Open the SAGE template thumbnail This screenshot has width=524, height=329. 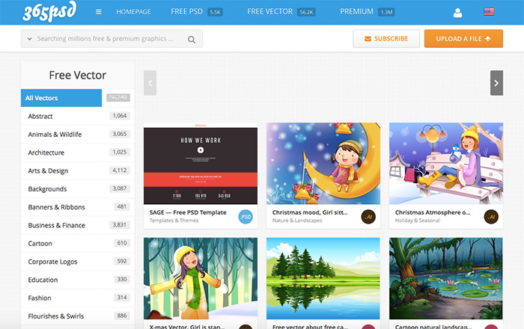click(x=201, y=164)
